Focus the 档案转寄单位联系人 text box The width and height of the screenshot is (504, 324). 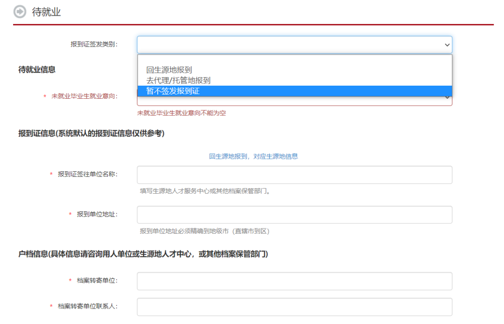(x=294, y=307)
